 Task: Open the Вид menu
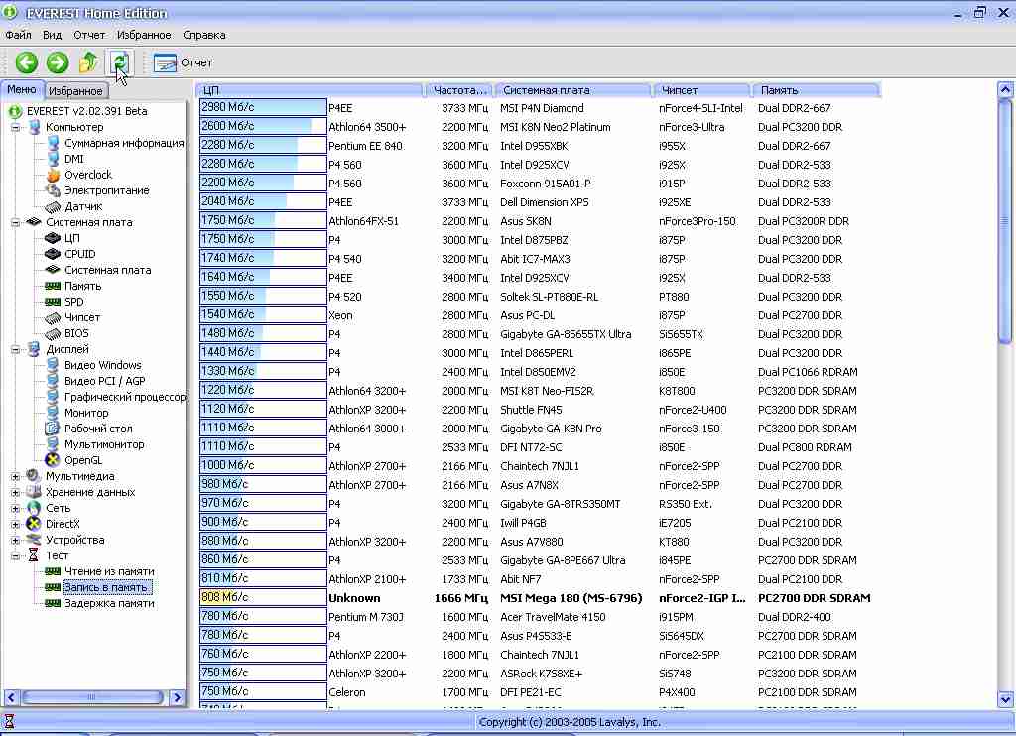click(x=52, y=35)
